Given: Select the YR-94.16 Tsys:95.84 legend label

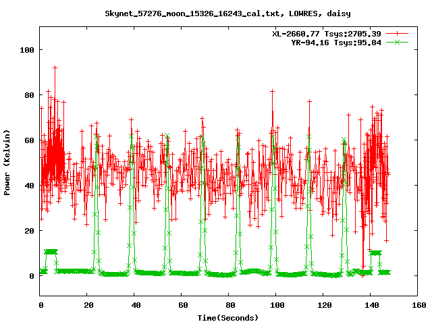Looking at the screenshot, I should click(336, 43).
